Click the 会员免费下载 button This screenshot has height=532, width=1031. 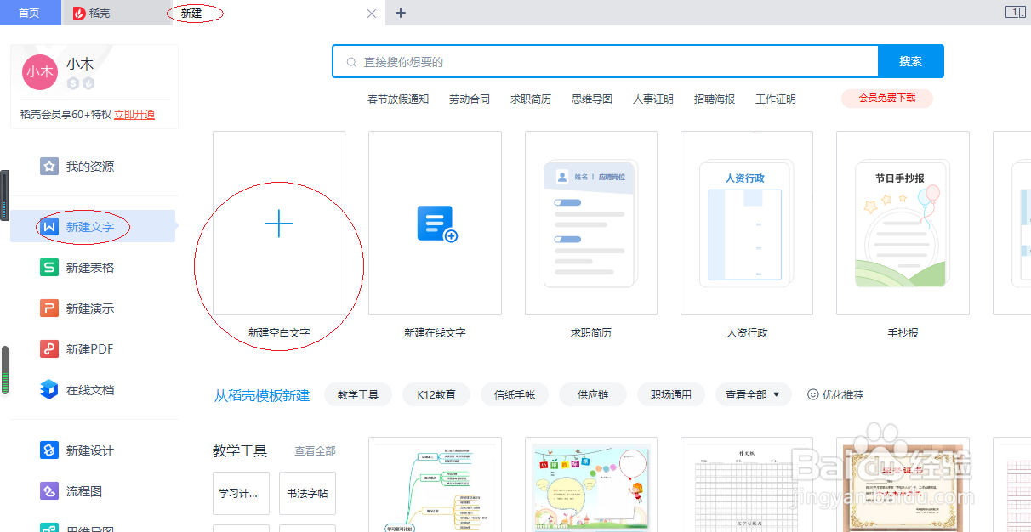pos(887,98)
